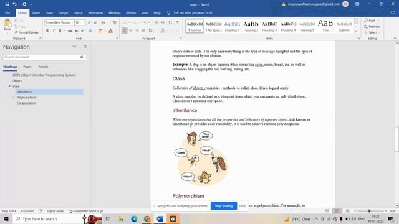
Task: Click the Paste clipboard icon
Action: tap(7, 24)
